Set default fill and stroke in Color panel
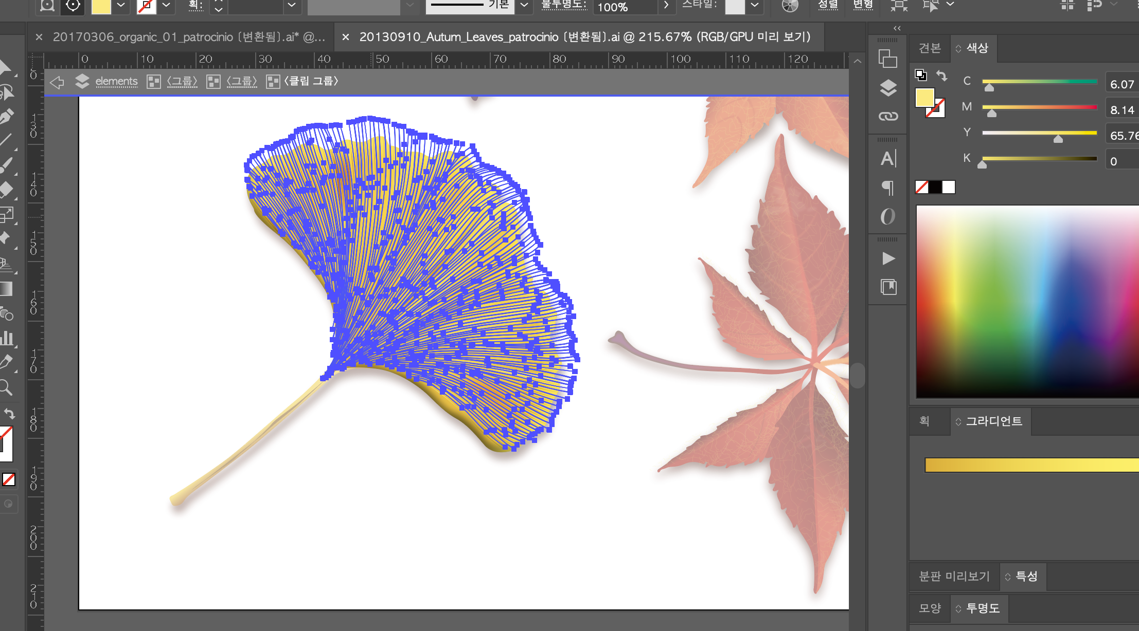This screenshot has width=1139, height=631. [921, 75]
